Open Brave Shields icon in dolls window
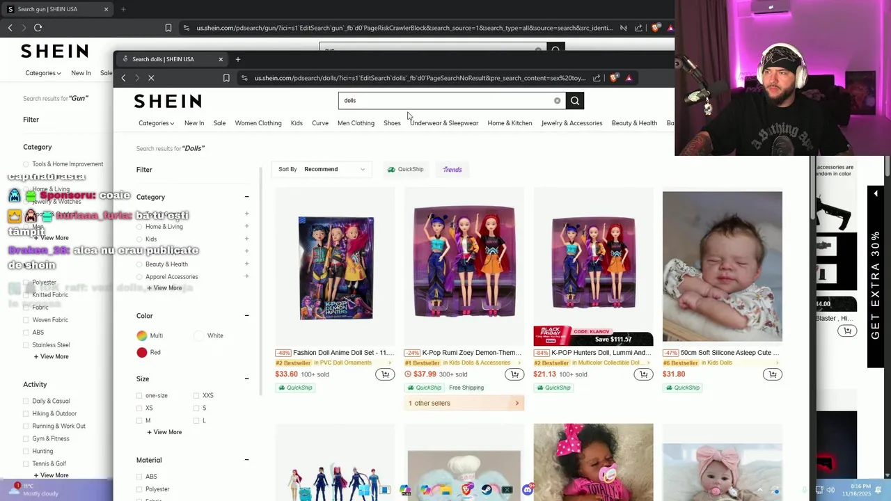 [x=613, y=78]
